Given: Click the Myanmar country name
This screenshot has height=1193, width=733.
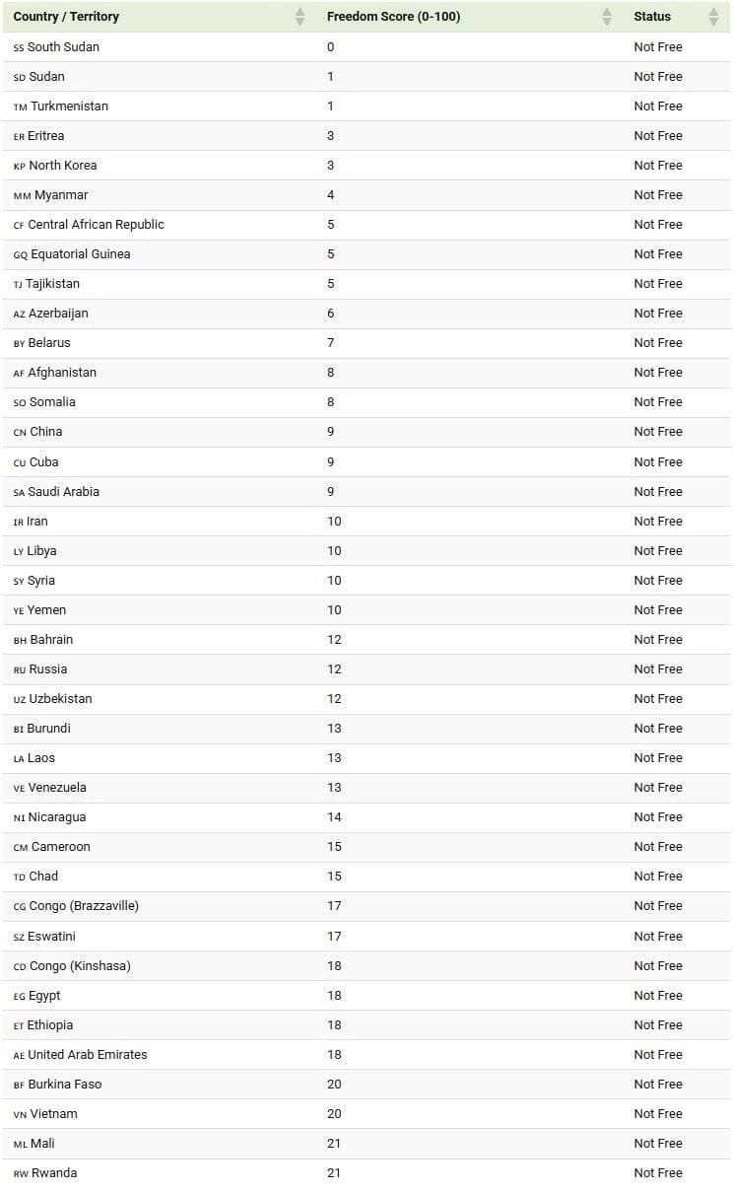Looking at the screenshot, I should tap(61, 194).
